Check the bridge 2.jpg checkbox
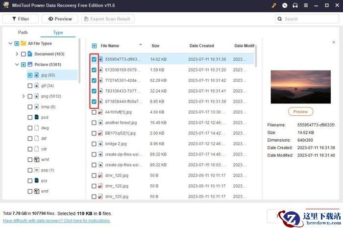Viewport: 343px width, 228px height. point(94,144)
